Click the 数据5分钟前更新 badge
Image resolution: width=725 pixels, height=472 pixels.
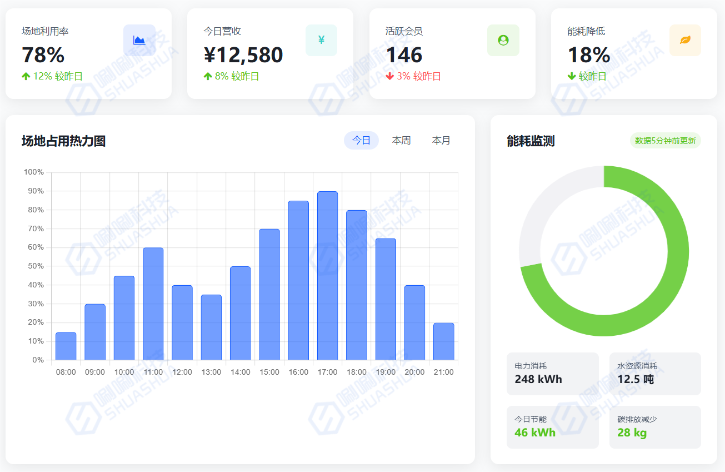coord(665,141)
